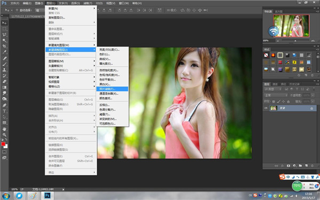Choose 色相/饱和度(H)... adjustment
The image size is (320, 200).
112,75
